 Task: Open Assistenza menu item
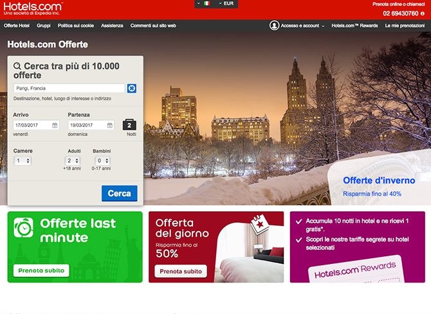click(x=112, y=26)
